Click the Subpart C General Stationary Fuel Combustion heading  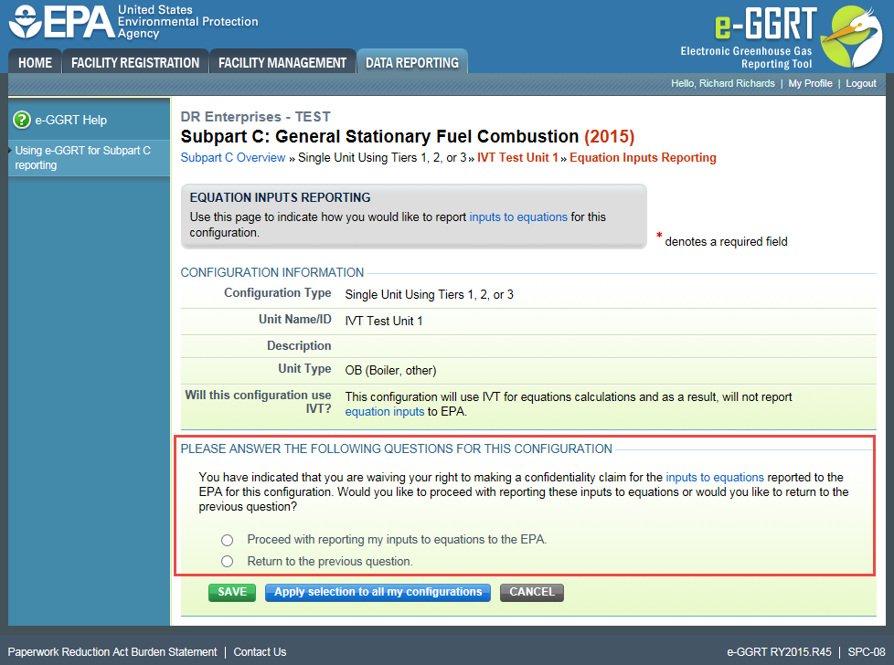click(408, 137)
